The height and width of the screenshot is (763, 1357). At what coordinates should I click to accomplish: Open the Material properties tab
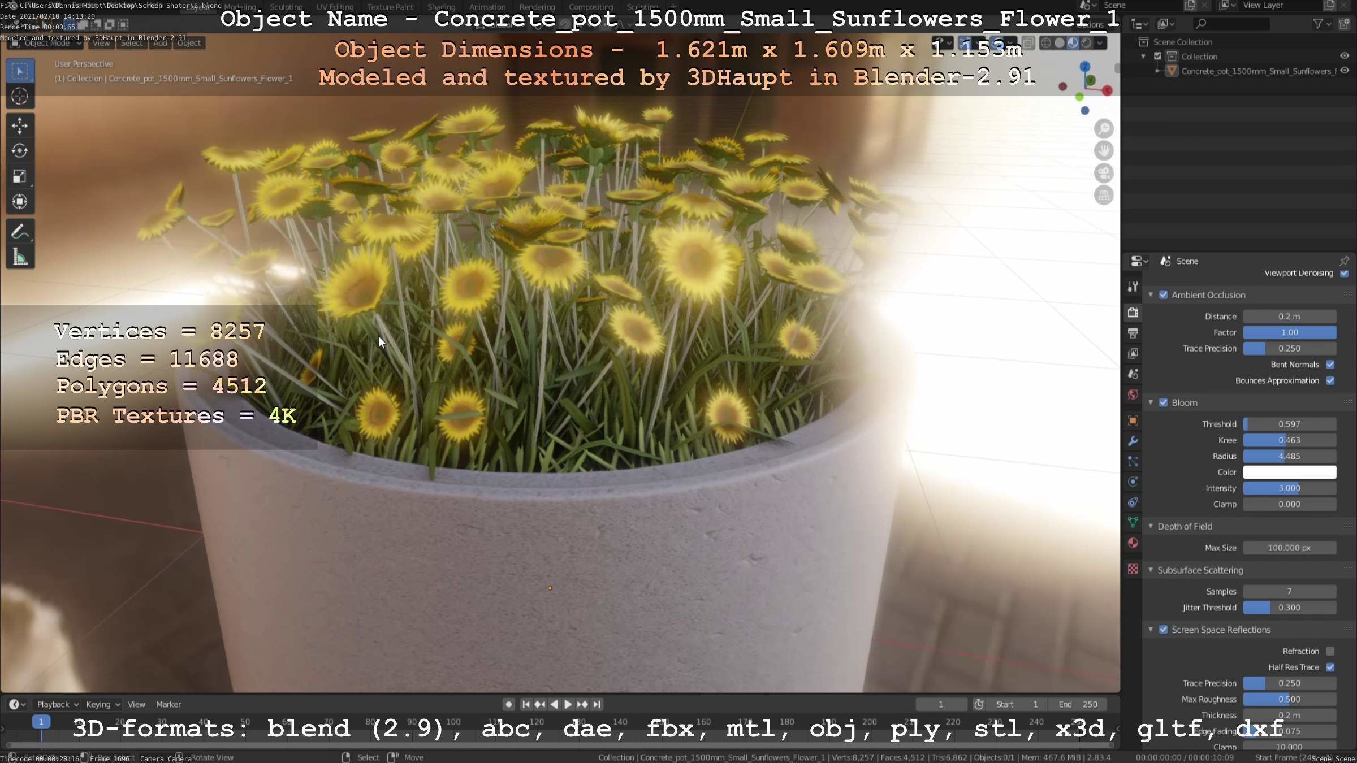1133,543
